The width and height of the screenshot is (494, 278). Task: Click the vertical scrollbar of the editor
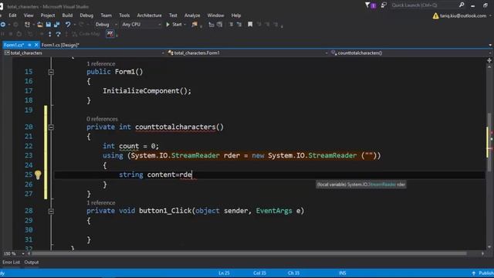click(x=489, y=142)
